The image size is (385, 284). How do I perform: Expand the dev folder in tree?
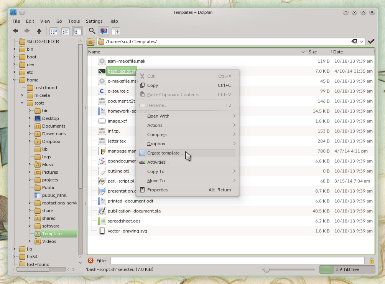click(14, 64)
